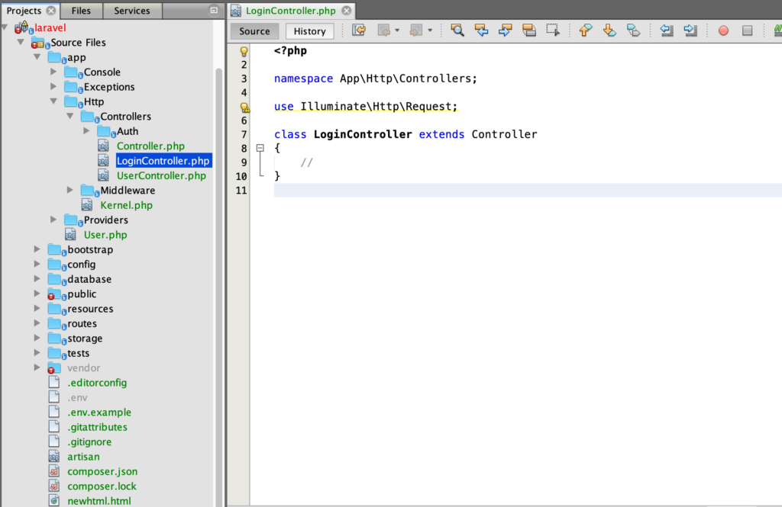Collapse the Controllers folder
This screenshot has width=782, height=507.
(x=70, y=116)
